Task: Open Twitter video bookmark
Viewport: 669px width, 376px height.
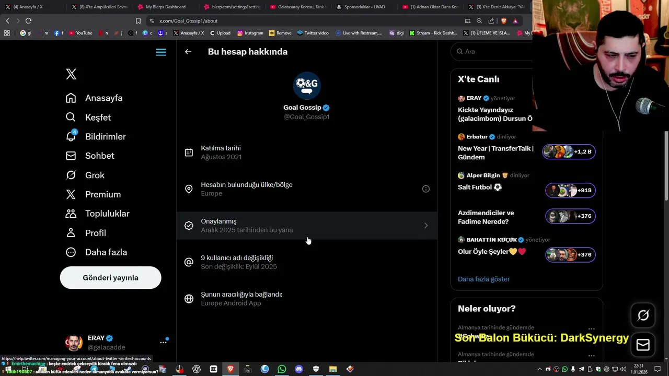Action: pyautogui.click(x=313, y=33)
